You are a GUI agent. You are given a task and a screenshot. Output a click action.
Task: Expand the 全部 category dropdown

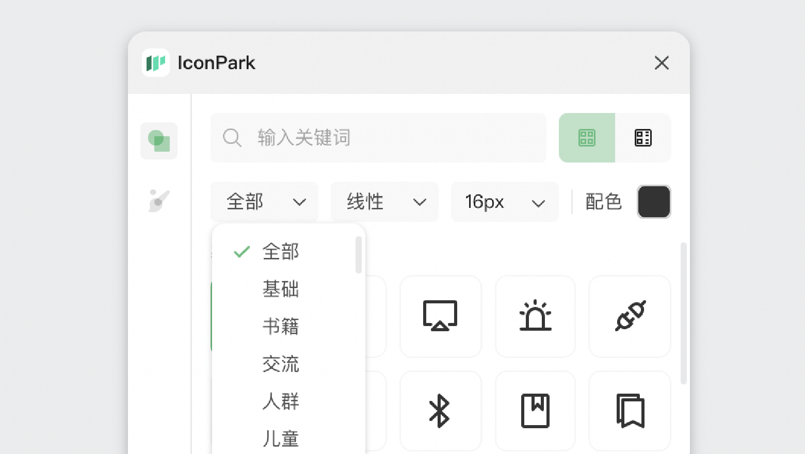pyautogui.click(x=264, y=202)
